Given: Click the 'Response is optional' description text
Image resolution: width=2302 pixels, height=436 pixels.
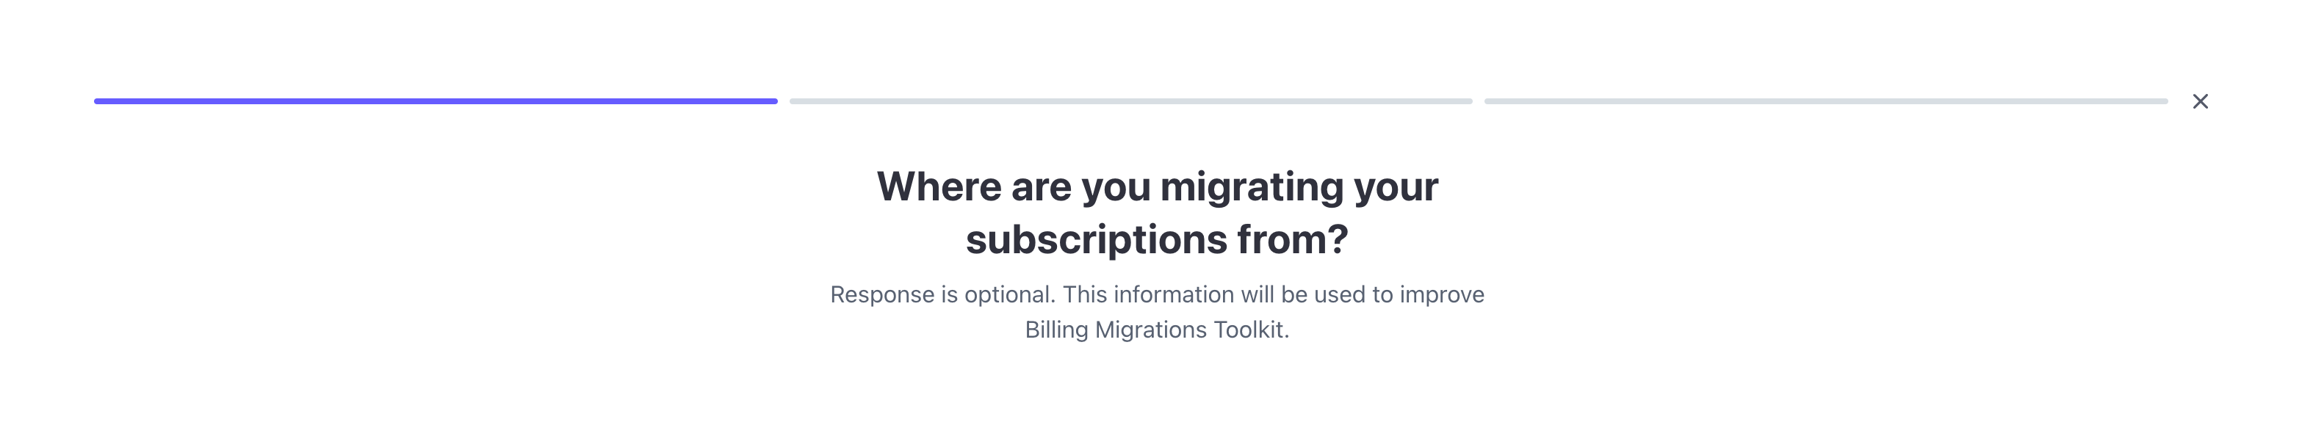Looking at the screenshot, I should pos(943,295).
